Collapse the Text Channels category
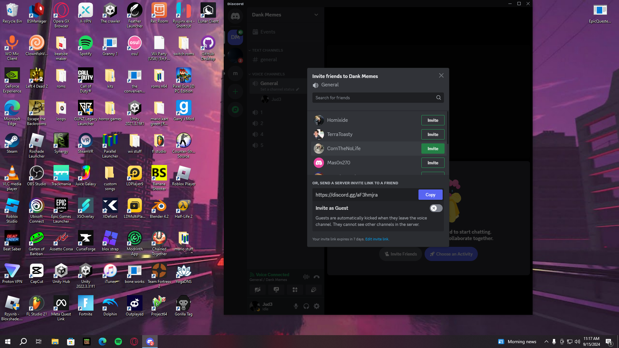Viewport: 619px width, 348px height. 267,50
